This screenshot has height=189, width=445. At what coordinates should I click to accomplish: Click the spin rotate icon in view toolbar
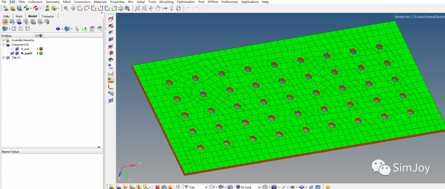(178, 8)
